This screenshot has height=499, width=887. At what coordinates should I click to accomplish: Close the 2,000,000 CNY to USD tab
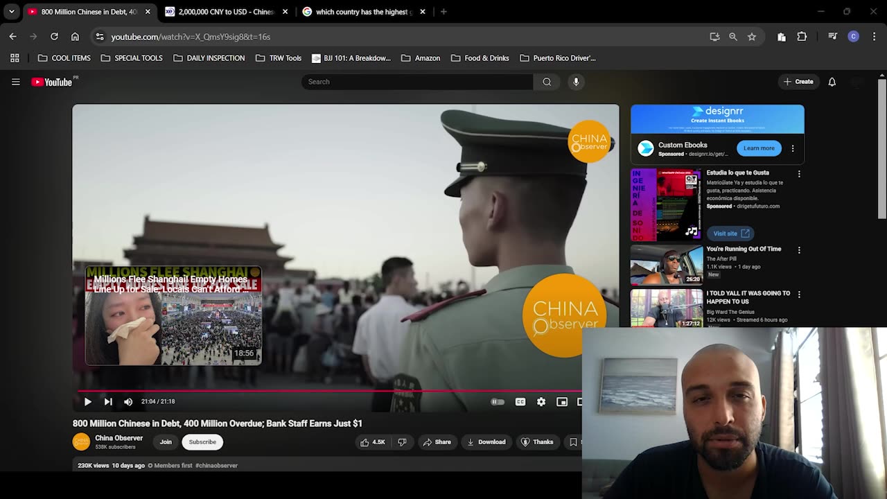click(x=285, y=12)
